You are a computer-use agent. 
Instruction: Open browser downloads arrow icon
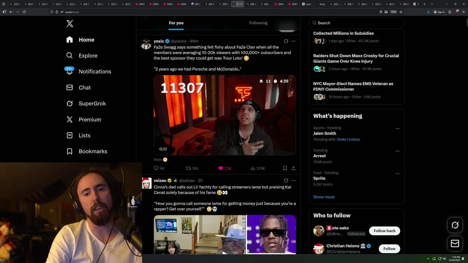coord(428,12)
